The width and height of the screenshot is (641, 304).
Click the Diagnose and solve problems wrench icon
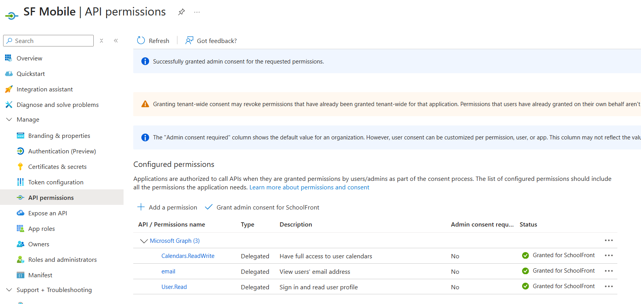pos(9,105)
